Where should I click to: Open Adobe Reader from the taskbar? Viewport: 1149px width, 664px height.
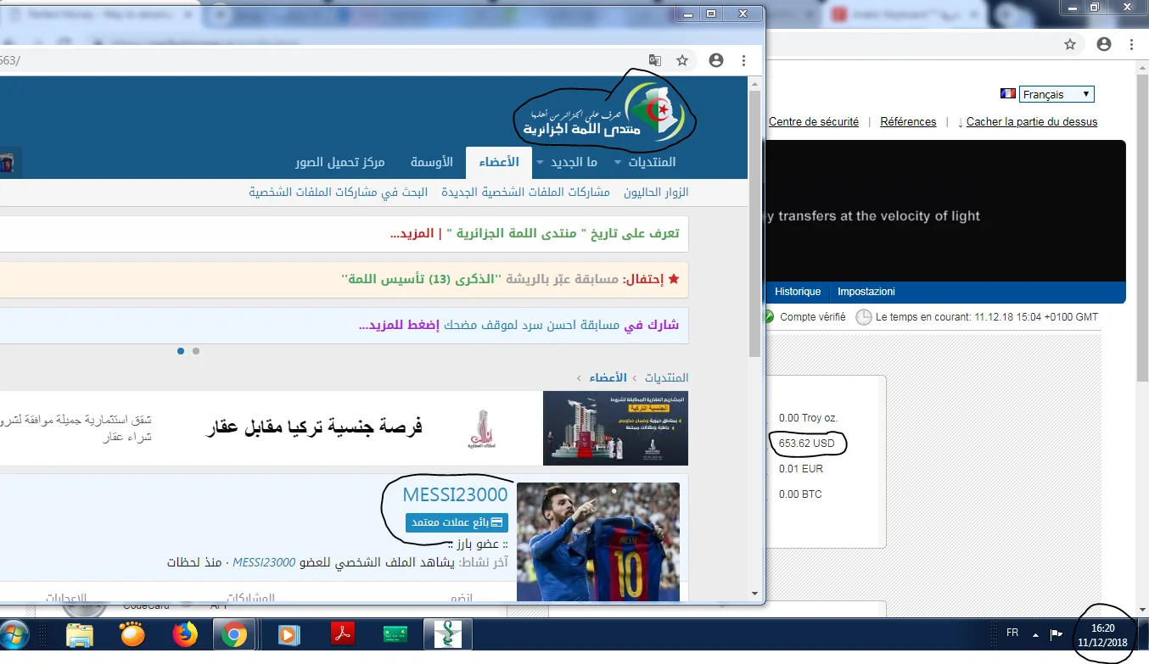341,634
